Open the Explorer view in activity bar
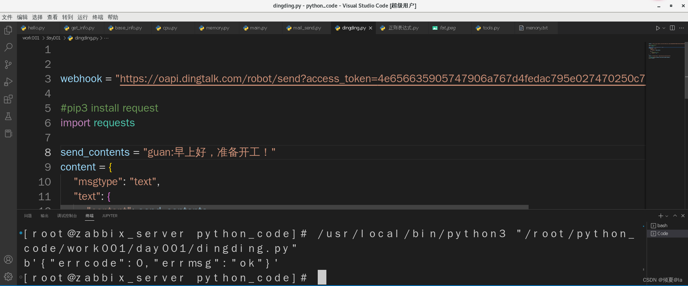Screen dimensions: 688x286 pos(8,30)
